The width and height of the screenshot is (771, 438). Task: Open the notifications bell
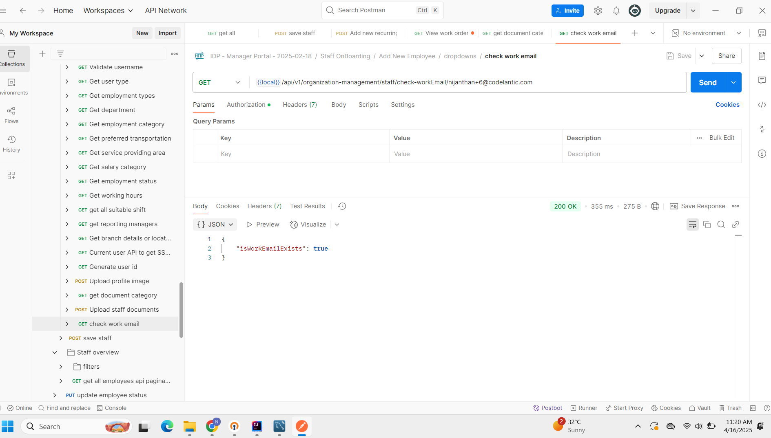click(616, 11)
